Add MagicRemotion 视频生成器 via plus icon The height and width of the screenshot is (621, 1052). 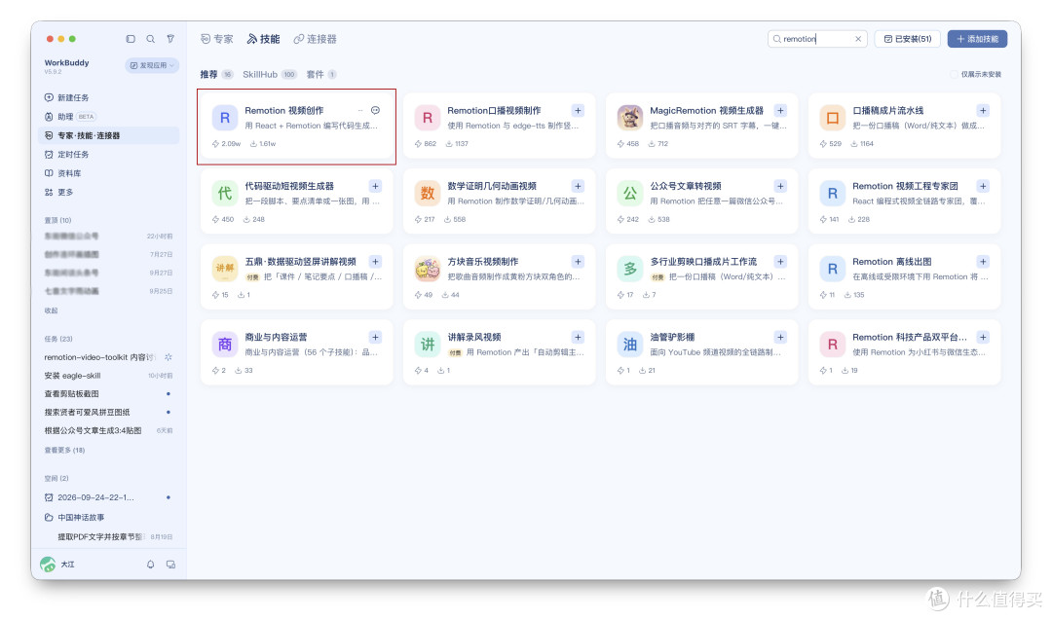click(780, 110)
